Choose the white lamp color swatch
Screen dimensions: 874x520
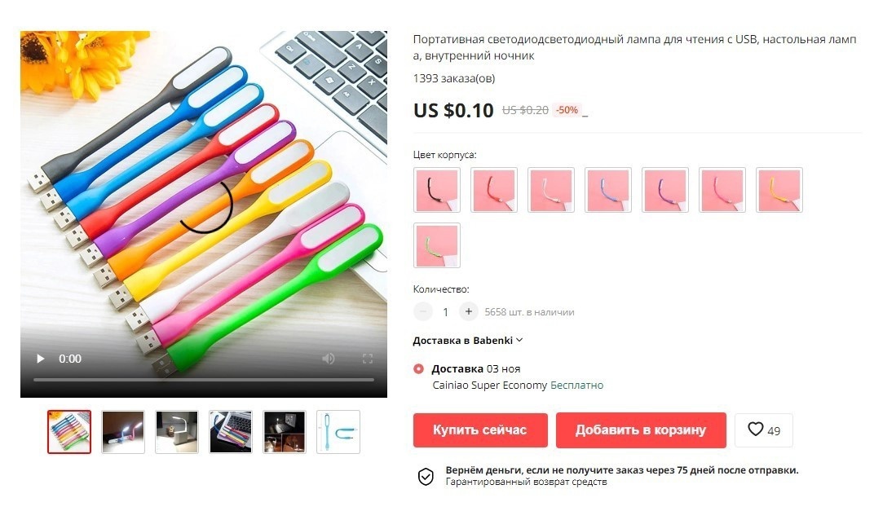click(550, 190)
